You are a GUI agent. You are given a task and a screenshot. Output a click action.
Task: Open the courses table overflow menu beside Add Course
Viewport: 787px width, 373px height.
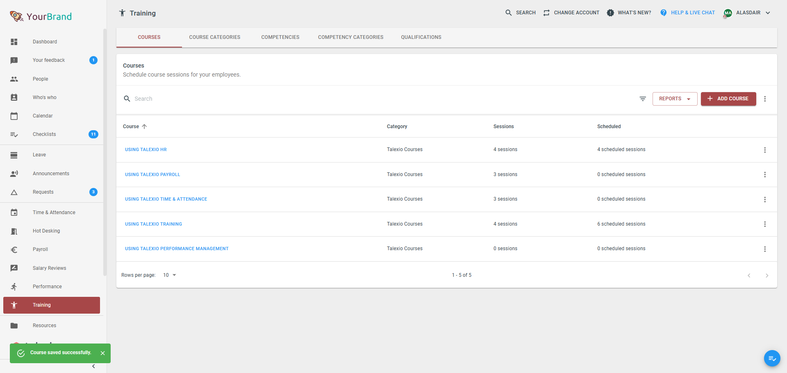(x=765, y=99)
